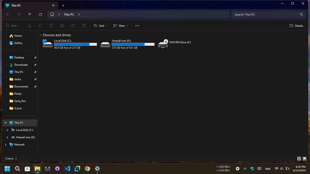310x174 pixels.
Task: Open Visual Studio Code from the taskbar
Action: (x=67, y=169)
